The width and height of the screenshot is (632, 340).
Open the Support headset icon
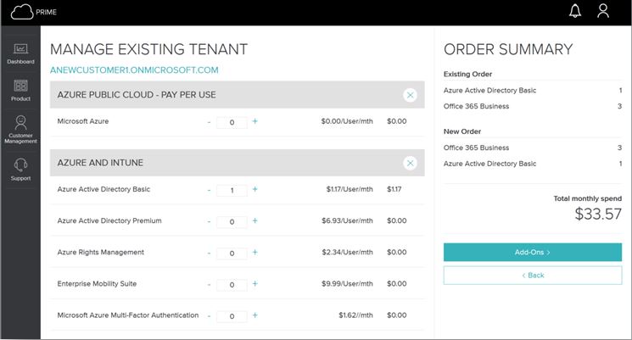coord(21,169)
